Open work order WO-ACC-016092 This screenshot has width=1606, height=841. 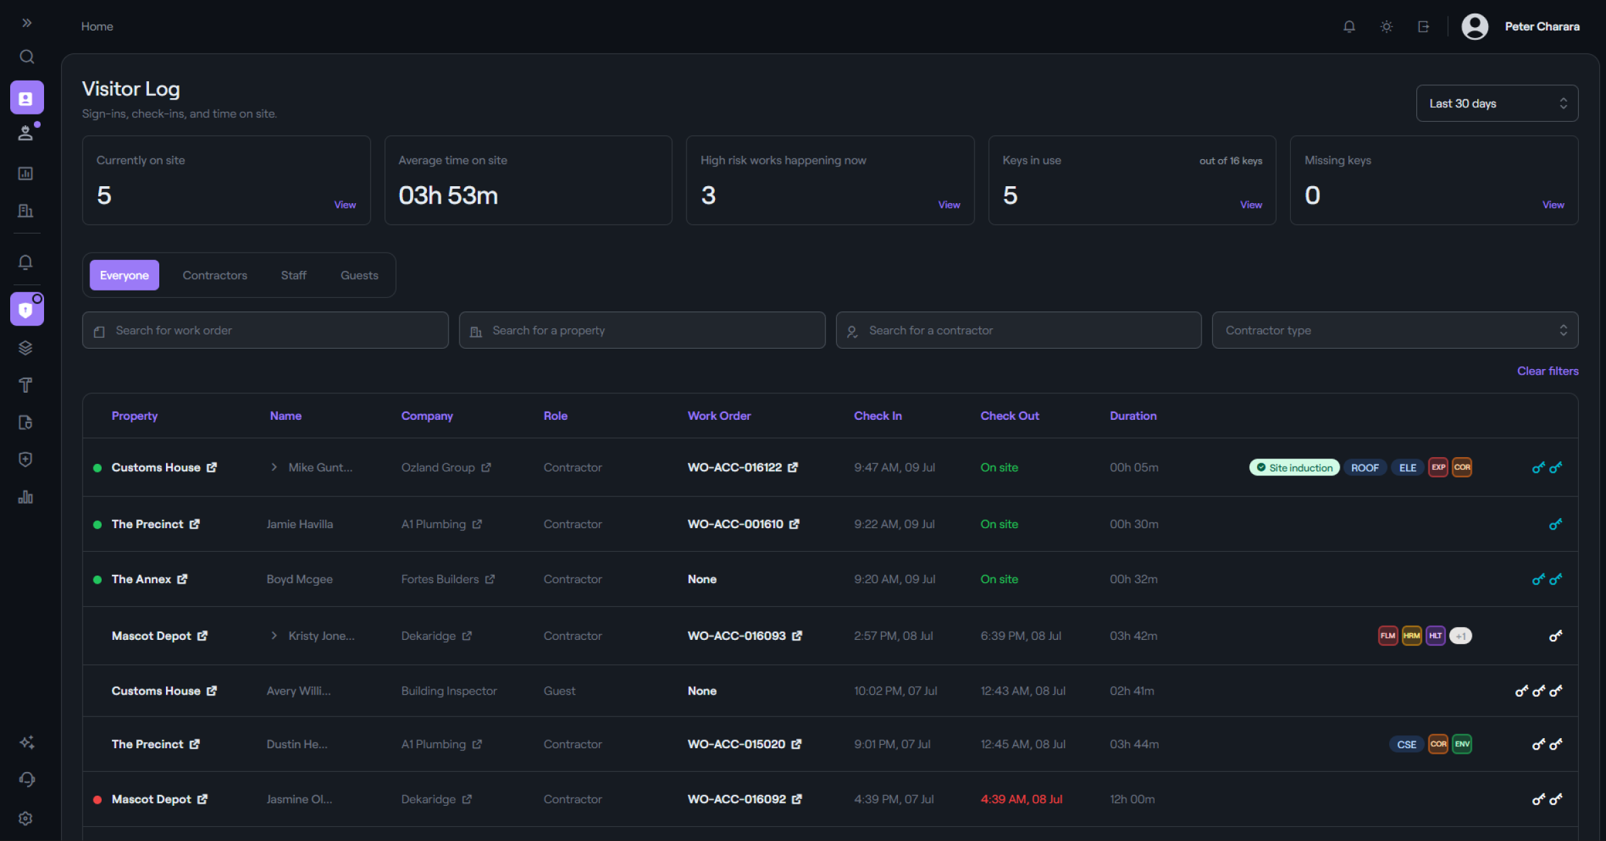[744, 799]
